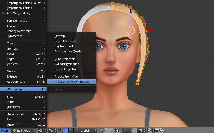Viewport: 214px width, 133px height.
Task: Select the scale manipulator icon
Action: (x=76, y=130)
